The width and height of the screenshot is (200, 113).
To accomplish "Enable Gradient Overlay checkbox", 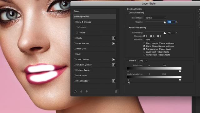I will pyautogui.click(x=75, y=65).
